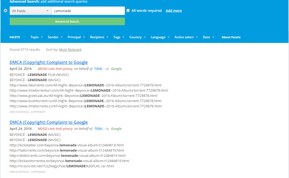Click the April 24, 2016 date of first result
This screenshot has width=289, height=178.
pyautogui.click(x=21, y=69)
